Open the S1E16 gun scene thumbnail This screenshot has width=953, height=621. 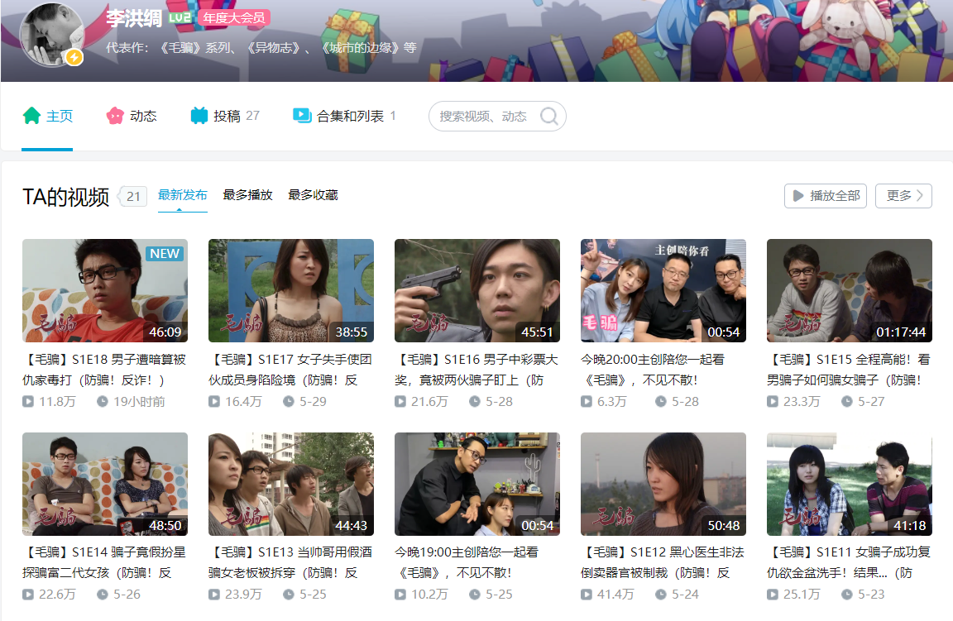[477, 290]
